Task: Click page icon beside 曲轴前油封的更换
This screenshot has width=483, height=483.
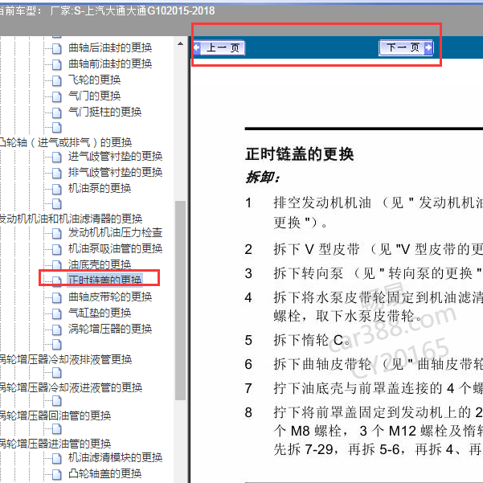Action: [57, 64]
